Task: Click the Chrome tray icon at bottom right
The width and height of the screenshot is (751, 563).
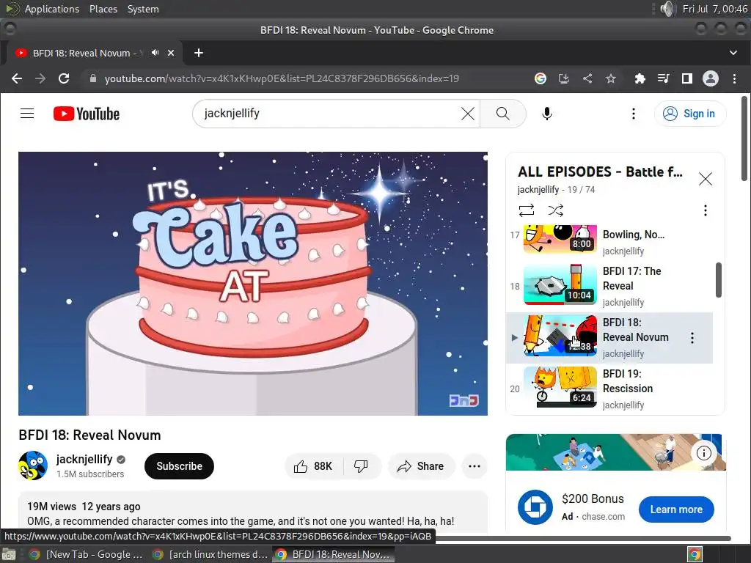Action: point(695,554)
